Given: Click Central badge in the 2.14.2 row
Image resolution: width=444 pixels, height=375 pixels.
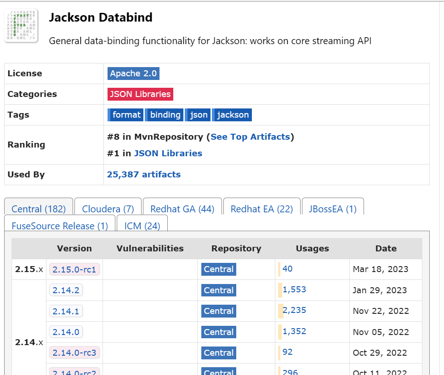Looking at the screenshot, I should 219,290.
